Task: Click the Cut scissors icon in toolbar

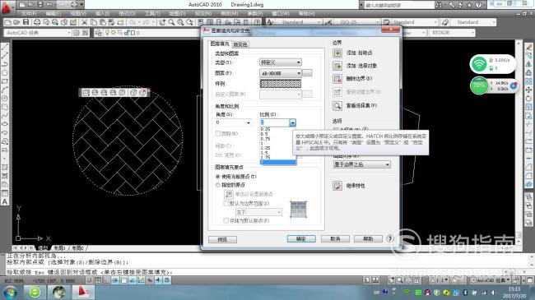Action: click(x=84, y=22)
